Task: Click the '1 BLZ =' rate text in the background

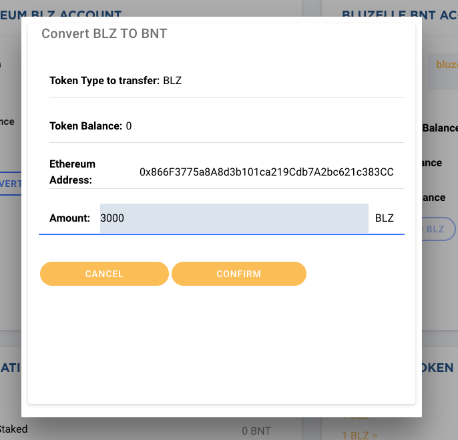Action: point(360,435)
